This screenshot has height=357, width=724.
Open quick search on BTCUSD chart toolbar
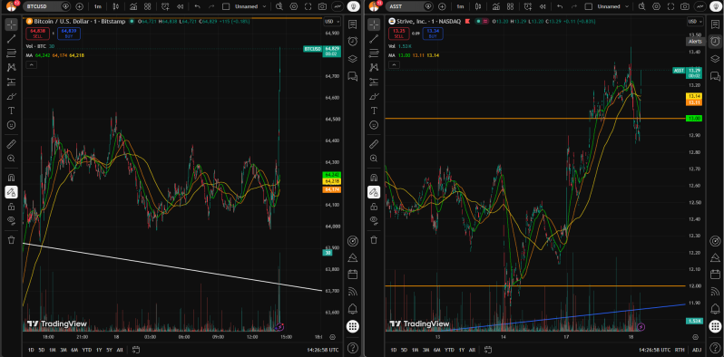[279, 6]
